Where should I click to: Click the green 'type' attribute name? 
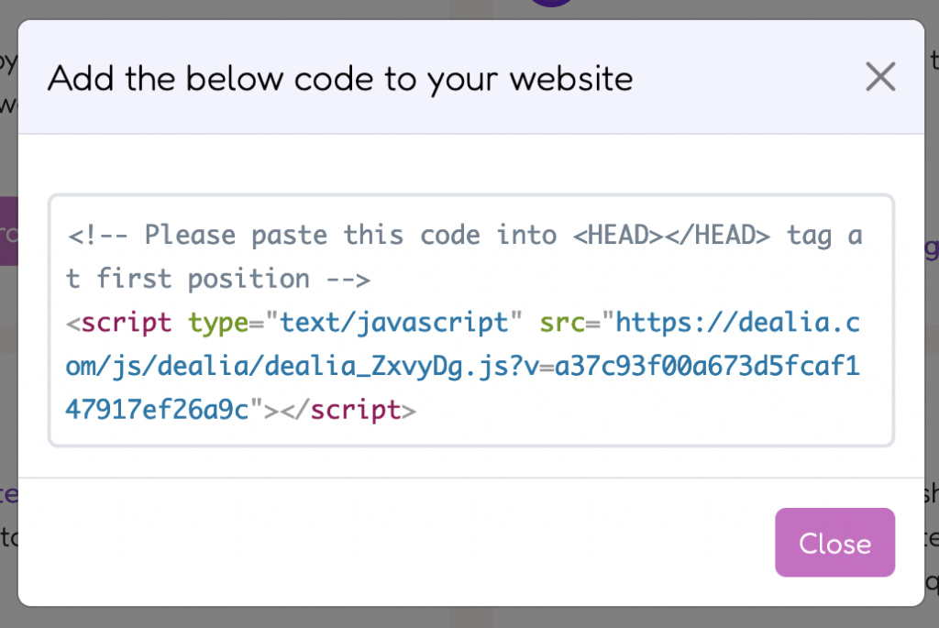pyautogui.click(x=218, y=323)
